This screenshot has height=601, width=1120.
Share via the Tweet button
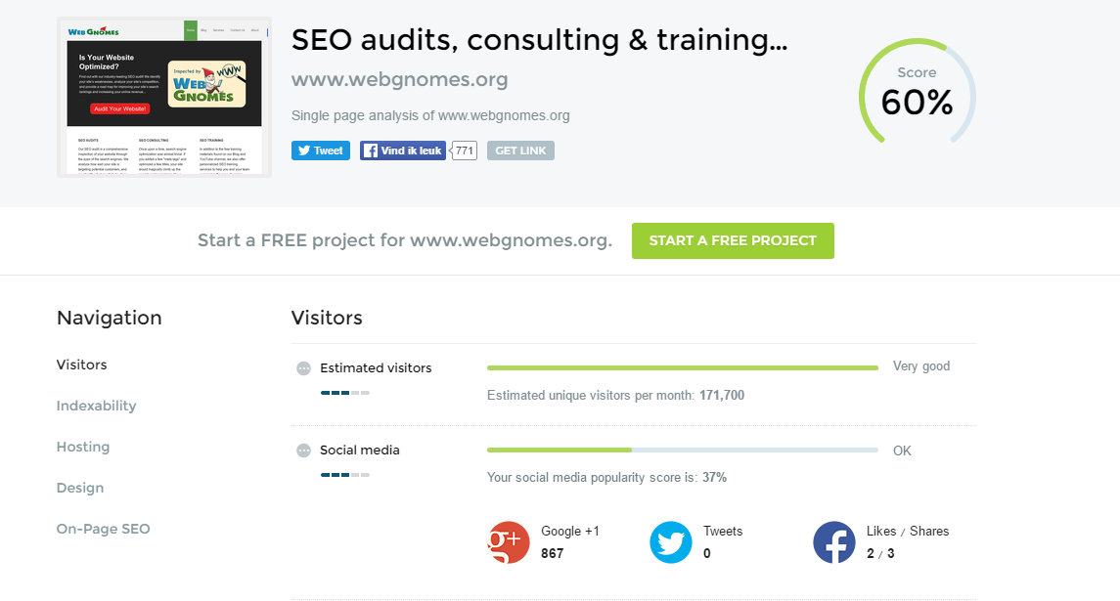[x=321, y=150]
